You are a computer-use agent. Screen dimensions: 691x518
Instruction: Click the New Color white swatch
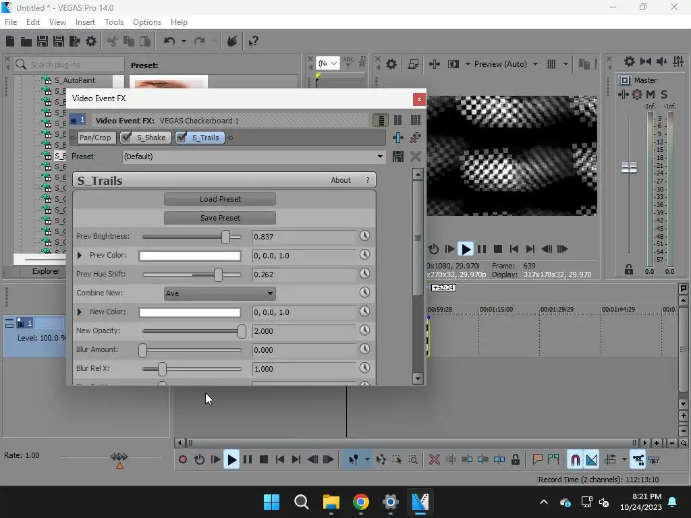pos(190,312)
